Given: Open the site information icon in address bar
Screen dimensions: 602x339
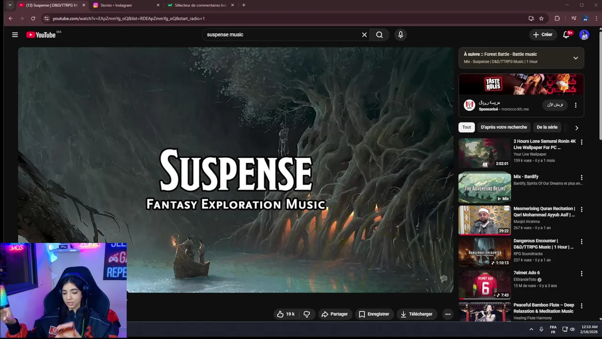Looking at the screenshot, I should point(46,18).
